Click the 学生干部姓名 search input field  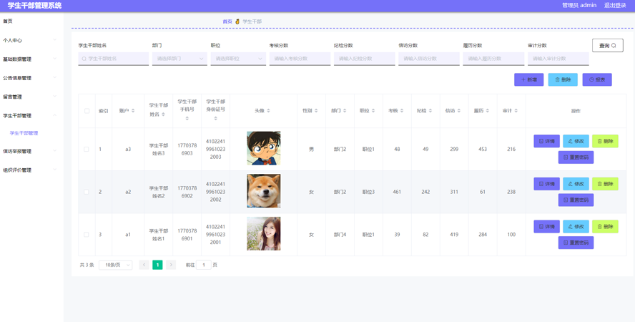point(114,59)
